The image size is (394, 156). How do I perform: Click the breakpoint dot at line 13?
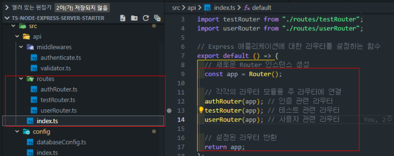click(x=169, y=110)
